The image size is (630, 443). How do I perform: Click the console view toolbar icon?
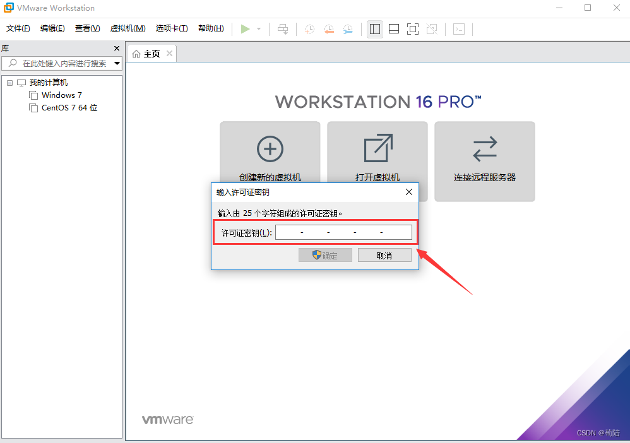(x=459, y=29)
